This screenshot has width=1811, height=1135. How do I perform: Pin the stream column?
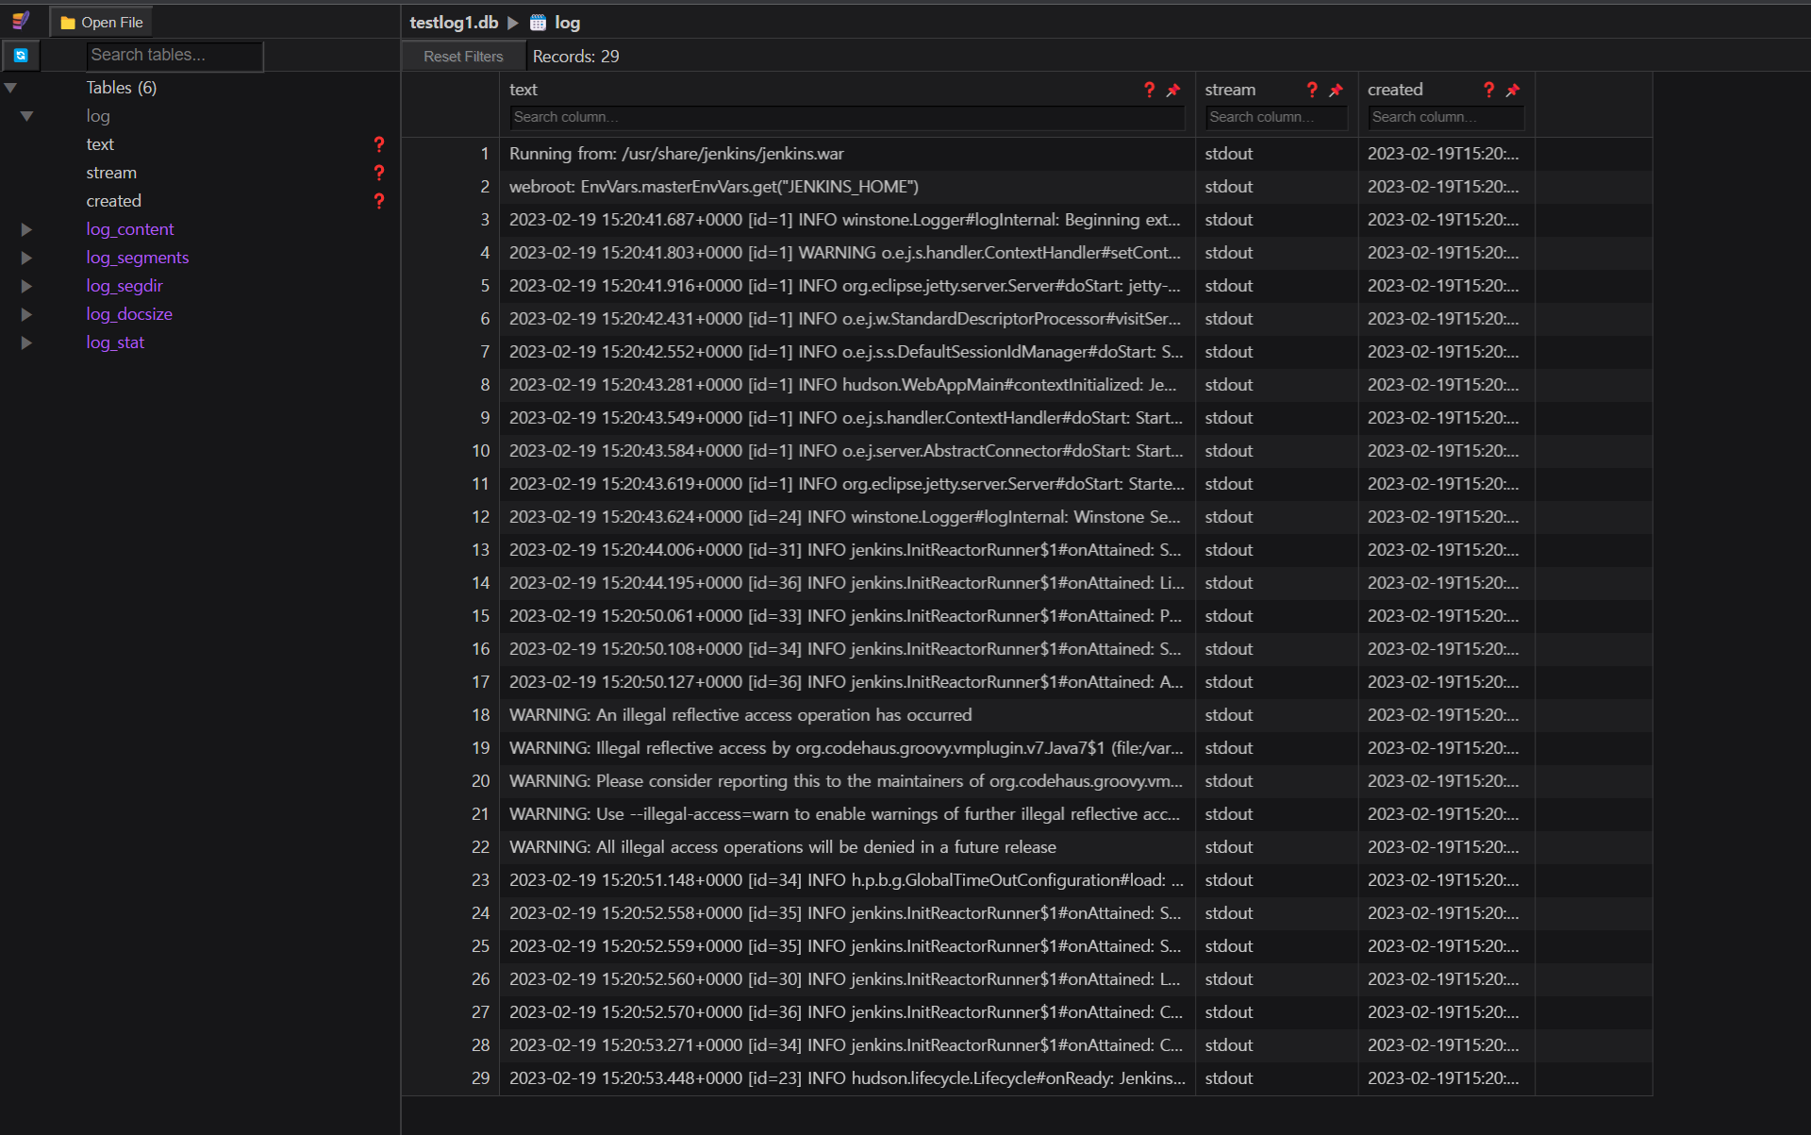coord(1336,91)
